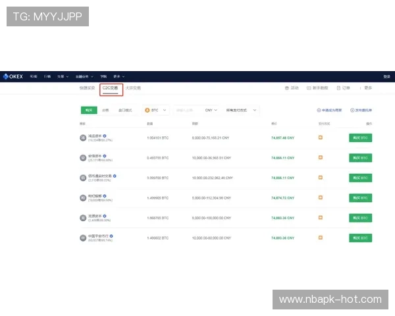Screen dimensions: 395x316
Task: Click the merchant avatar in the 1.004151 BTC row
Action: tap(83, 138)
